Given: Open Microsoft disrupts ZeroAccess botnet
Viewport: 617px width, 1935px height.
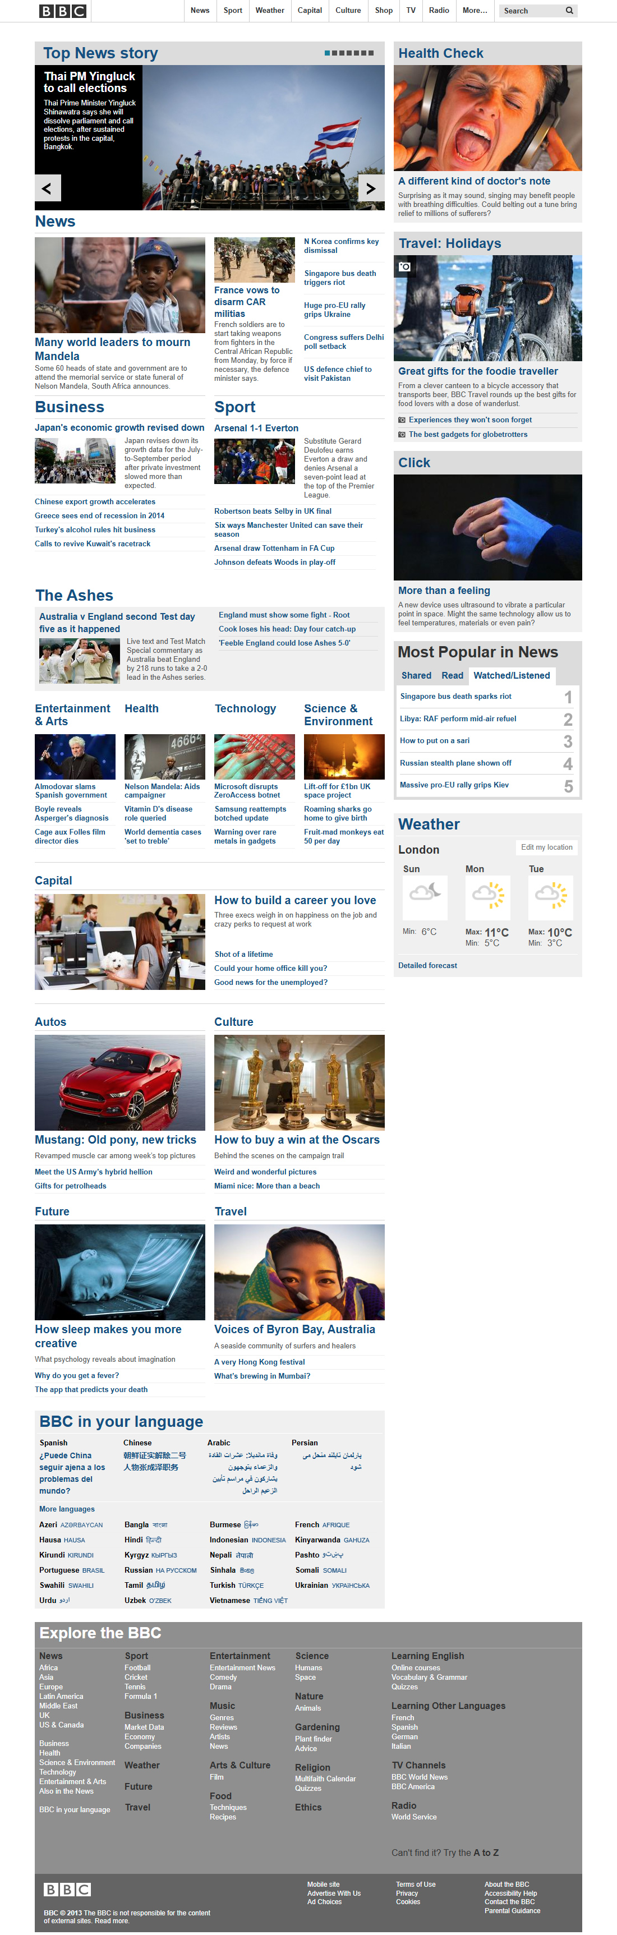Looking at the screenshot, I should 247,791.
